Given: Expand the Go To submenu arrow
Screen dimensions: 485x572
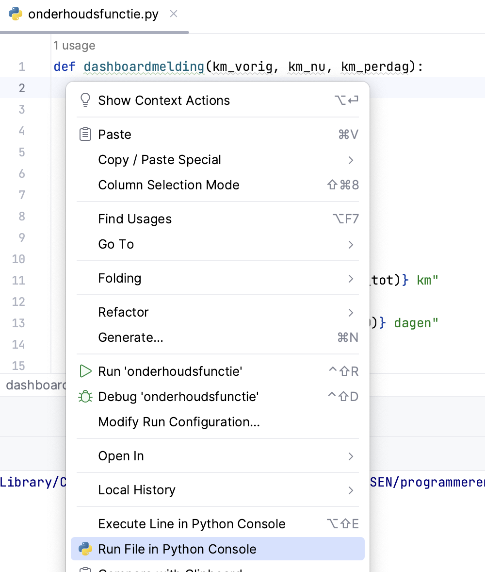Looking at the screenshot, I should [x=351, y=244].
